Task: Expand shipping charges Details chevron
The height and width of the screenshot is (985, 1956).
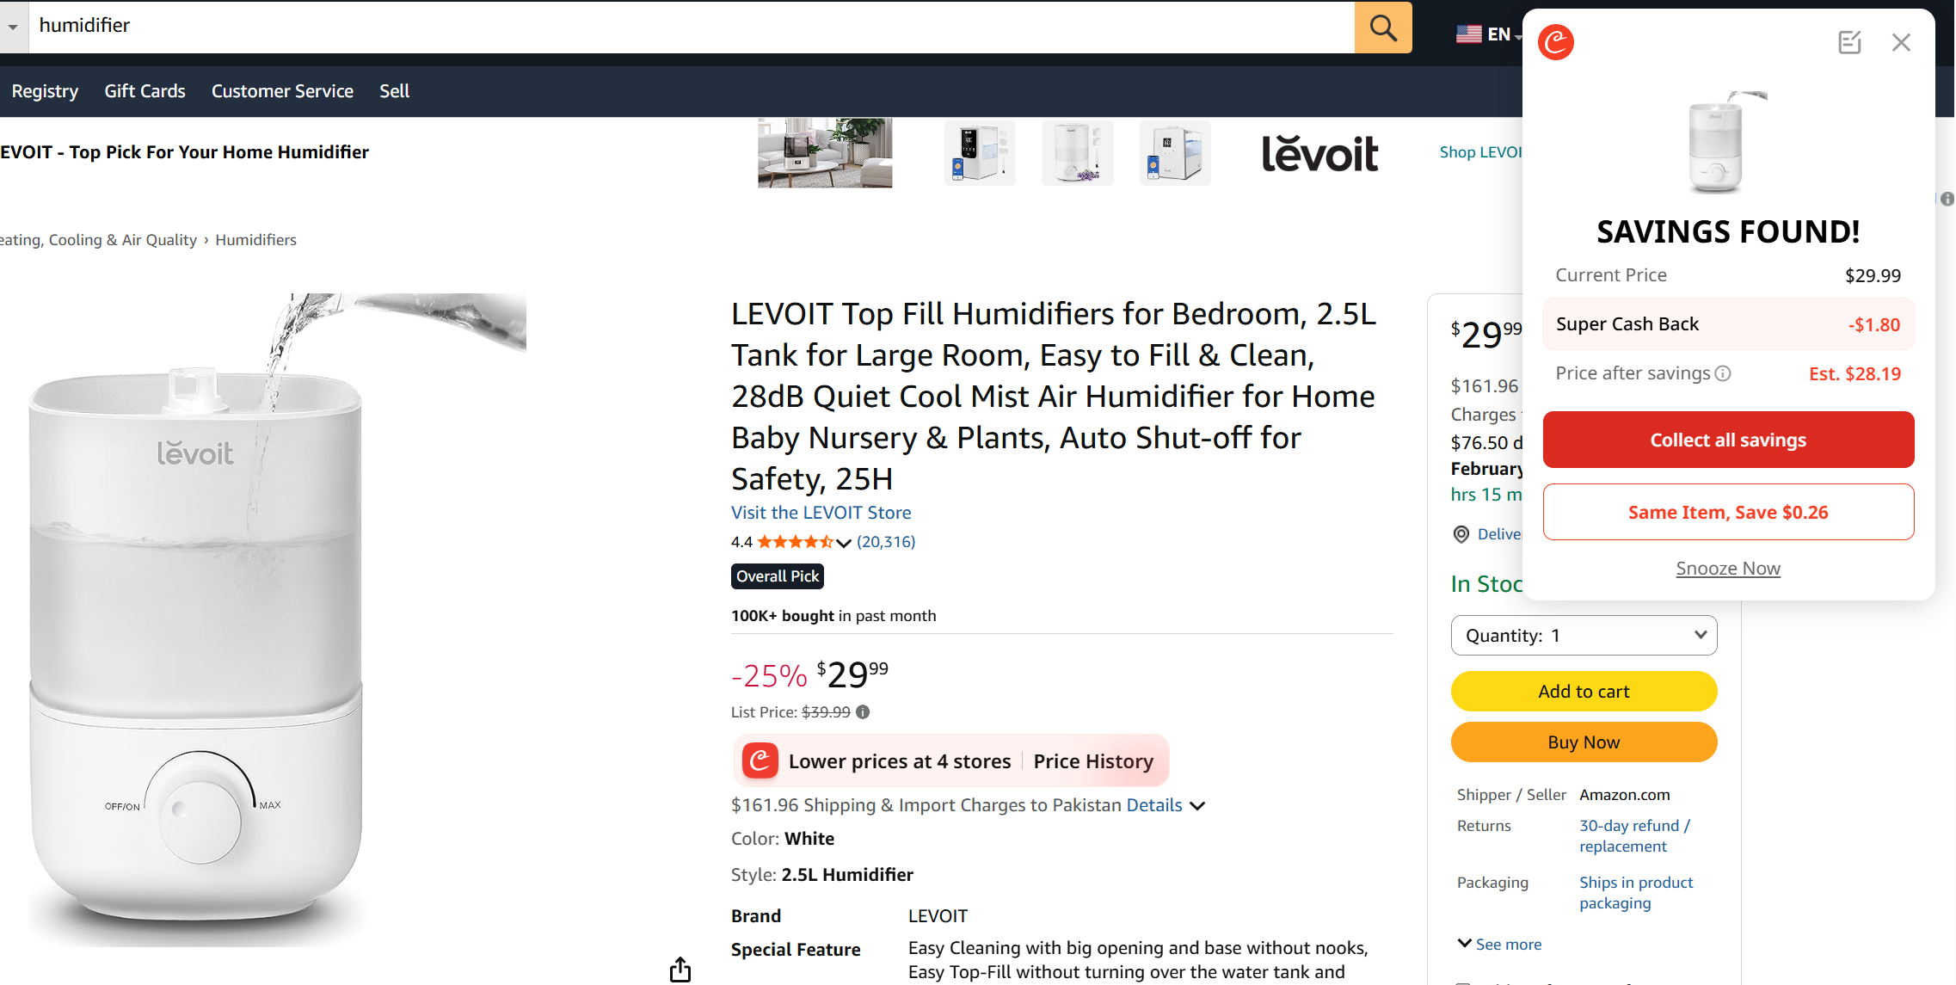Action: tap(1197, 806)
